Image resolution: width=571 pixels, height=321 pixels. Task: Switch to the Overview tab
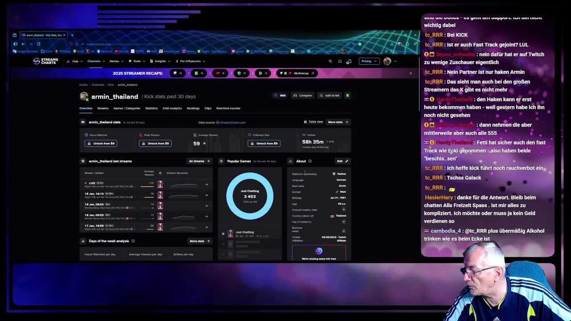tap(86, 108)
